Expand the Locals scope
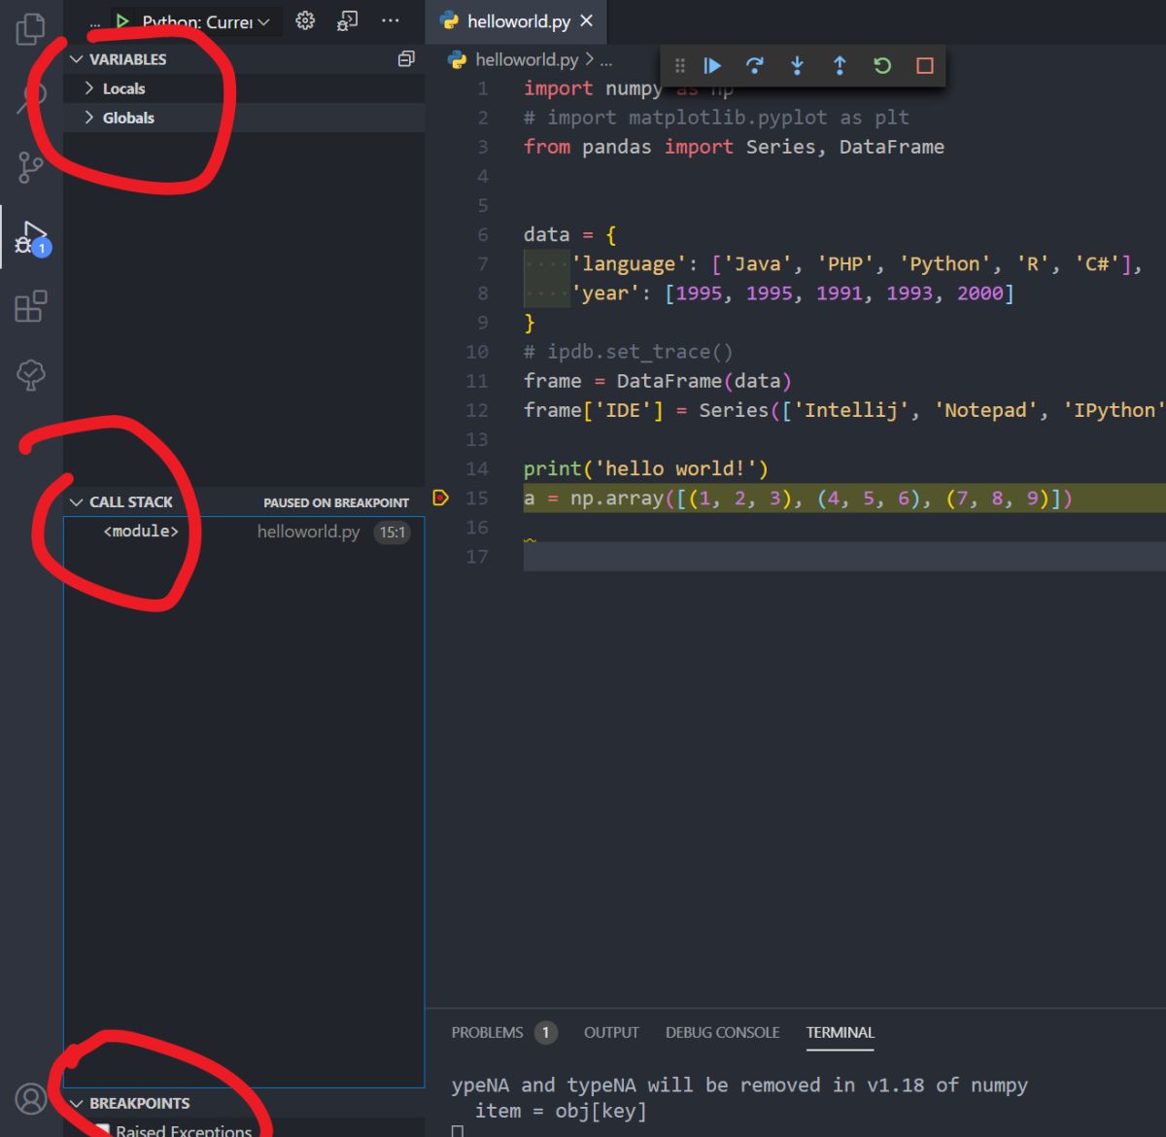This screenshot has width=1166, height=1137. coord(243,88)
